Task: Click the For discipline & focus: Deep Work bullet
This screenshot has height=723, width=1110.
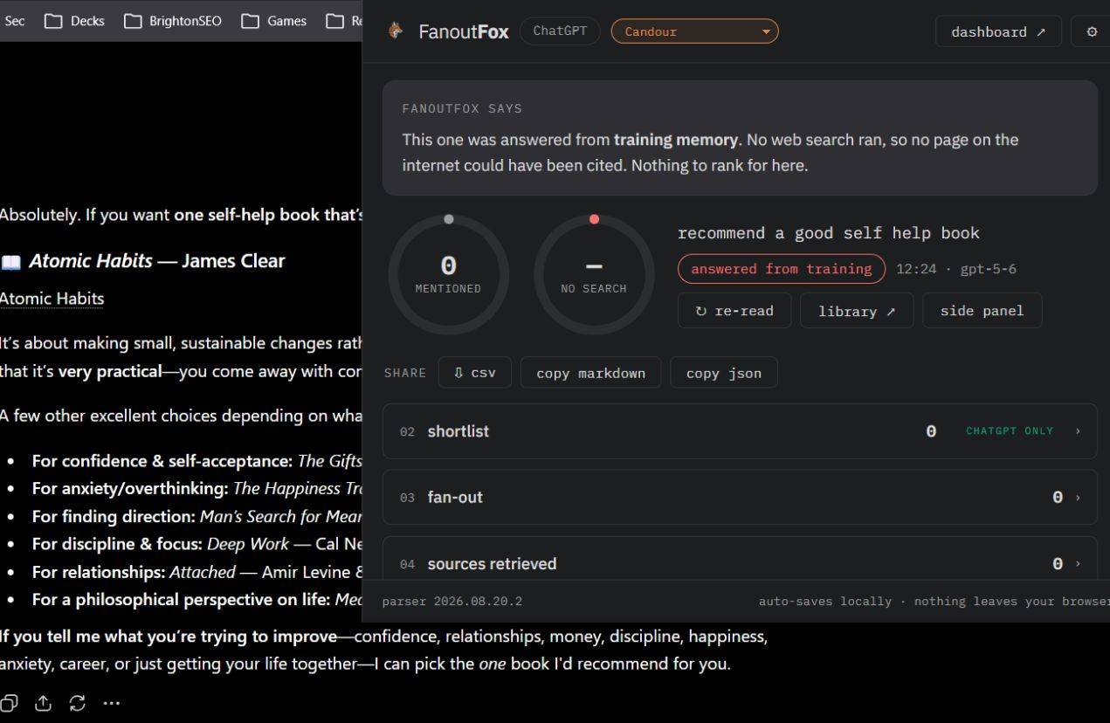Action: 197,544
